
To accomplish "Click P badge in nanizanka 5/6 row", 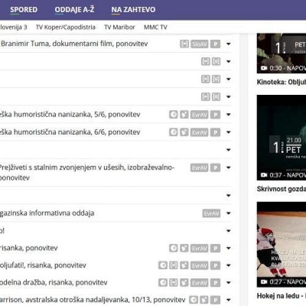I will 215,114.
